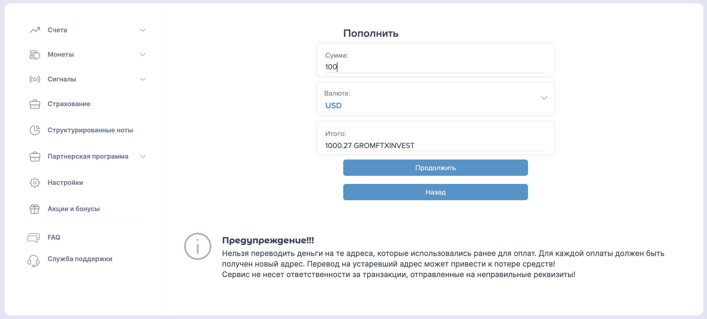Go to Структурированные ноты section
Image resolution: width=707 pixels, height=319 pixels.
coord(90,130)
